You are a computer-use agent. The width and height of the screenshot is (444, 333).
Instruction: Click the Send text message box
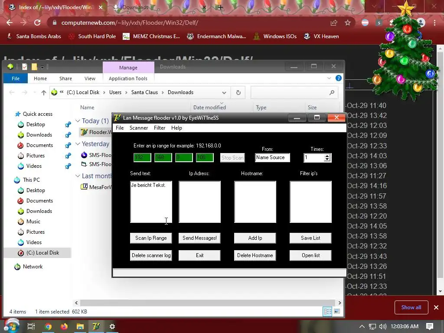pos(151,202)
